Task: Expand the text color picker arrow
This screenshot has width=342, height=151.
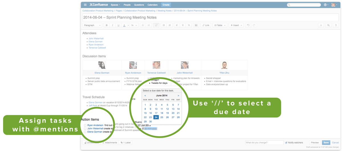Action: coord(128,25)
